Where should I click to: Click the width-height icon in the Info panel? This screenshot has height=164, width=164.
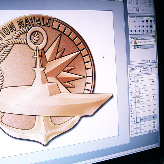pos(143,10)
